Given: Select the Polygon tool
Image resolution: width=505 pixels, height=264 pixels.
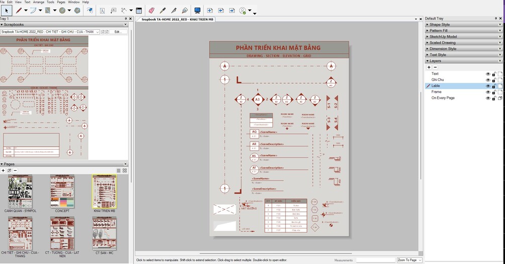Looking at the screenshot, I should point(77,11).
